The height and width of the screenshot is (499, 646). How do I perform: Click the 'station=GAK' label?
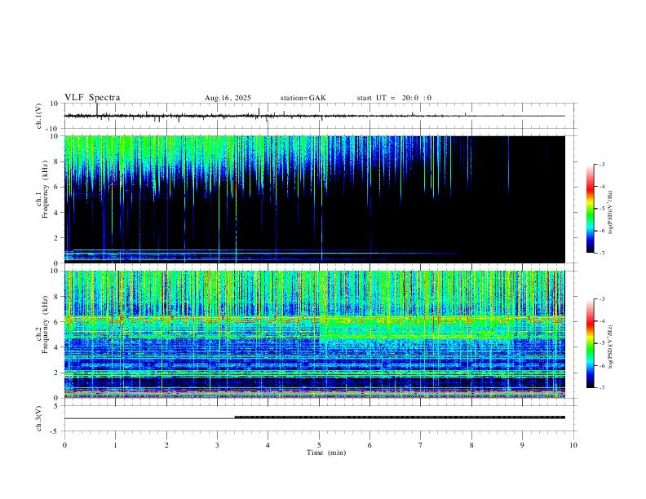pos(303,98)
